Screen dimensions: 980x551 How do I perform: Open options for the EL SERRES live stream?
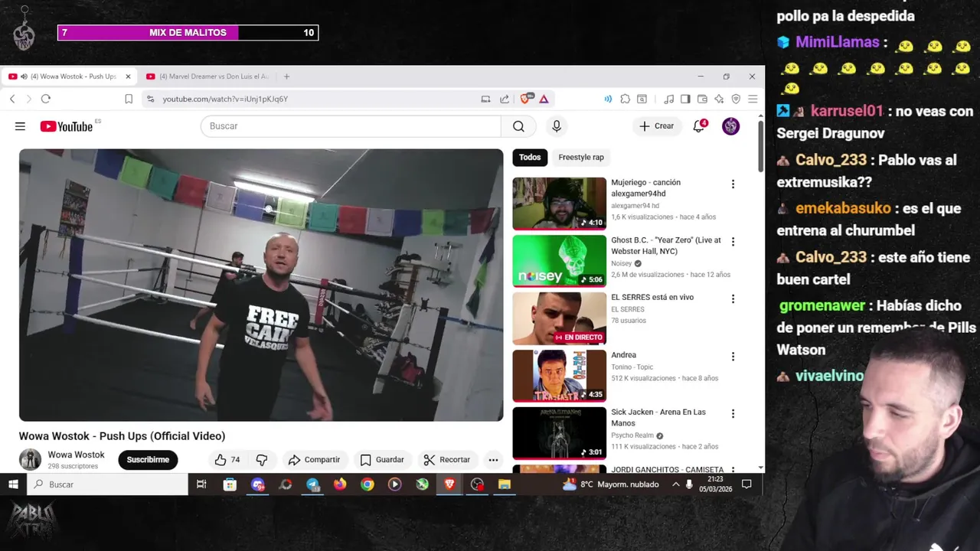[733, 298]
